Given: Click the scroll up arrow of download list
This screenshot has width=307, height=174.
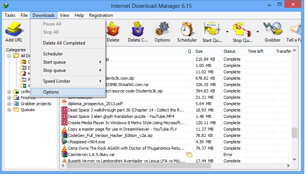Looking at the screenshot, I should (294, 51).
